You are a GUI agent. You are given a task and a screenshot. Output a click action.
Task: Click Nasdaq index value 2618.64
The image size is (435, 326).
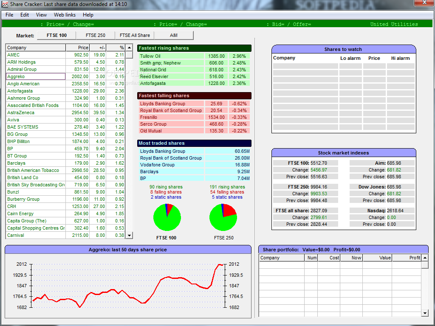point(395,211)
